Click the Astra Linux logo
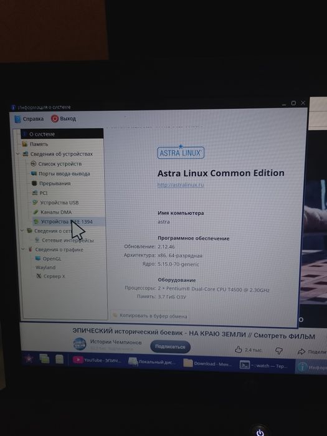Image resolution: width=327 pixels, height=436 pixels. click(181, 152)
